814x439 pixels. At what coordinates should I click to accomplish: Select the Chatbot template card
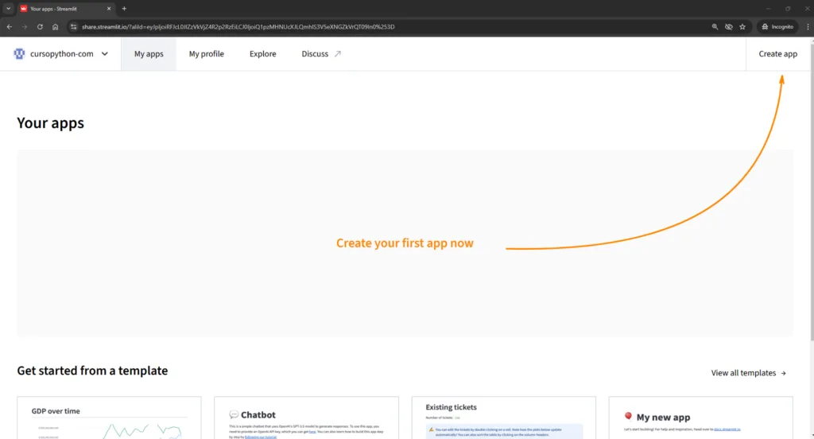[x=306, y=418]
